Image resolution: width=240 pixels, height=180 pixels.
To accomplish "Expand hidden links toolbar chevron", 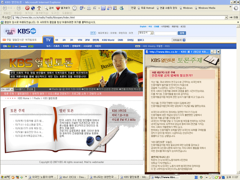I will tap(230, 7).
